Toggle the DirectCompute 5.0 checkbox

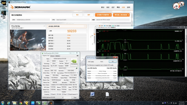tap(68, 94)
